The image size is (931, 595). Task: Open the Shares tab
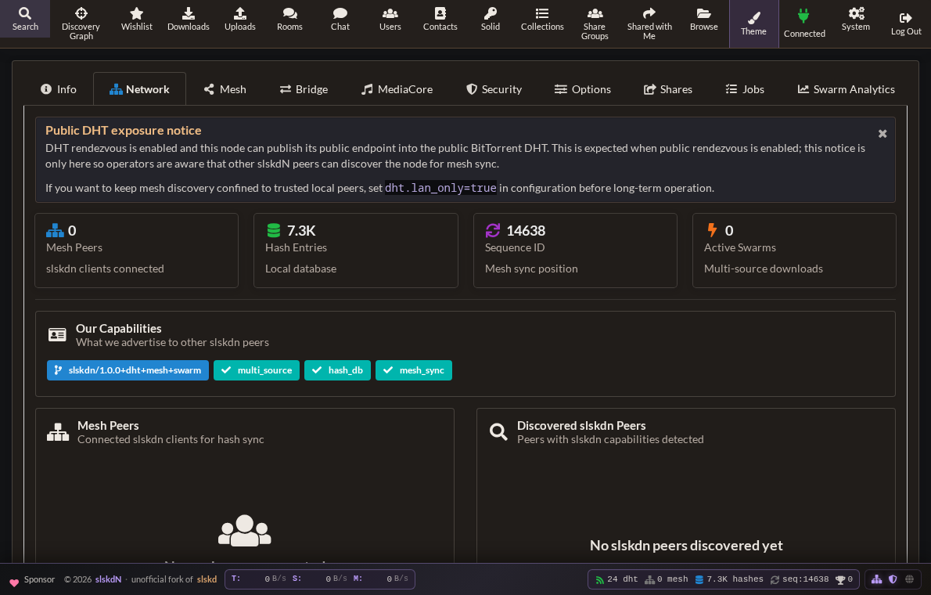(668, 89)
